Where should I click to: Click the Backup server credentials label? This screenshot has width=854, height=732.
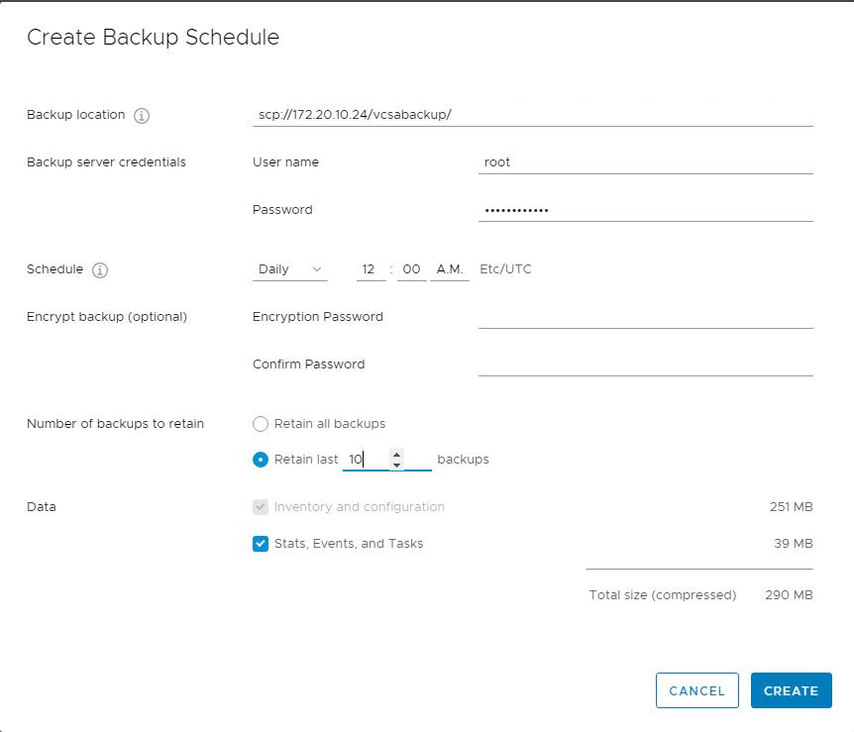[106, 162]
